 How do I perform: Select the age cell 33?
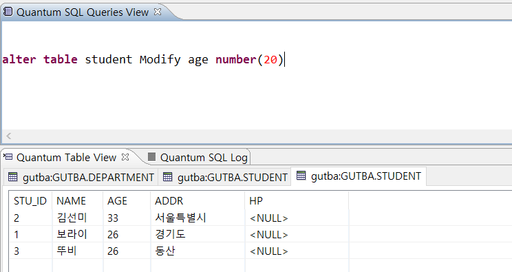[x=127, y=218]
